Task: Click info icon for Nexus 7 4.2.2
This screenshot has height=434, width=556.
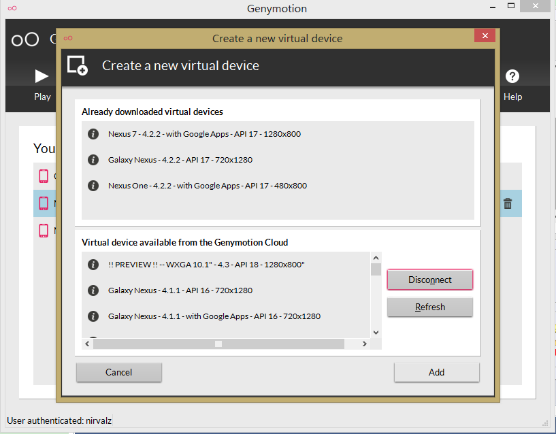Action: (x=93, y=134)
